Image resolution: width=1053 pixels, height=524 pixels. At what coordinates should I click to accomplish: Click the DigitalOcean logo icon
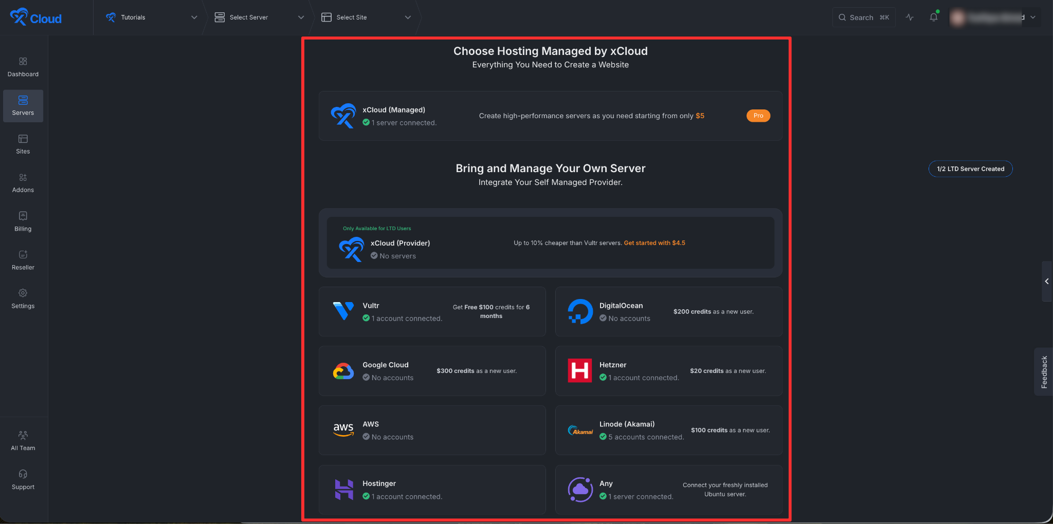click(x=580, y=311)
